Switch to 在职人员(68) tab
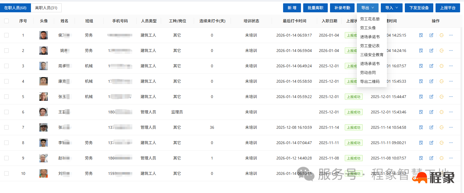Screen dimensions: 464x193 pos(15,8)
